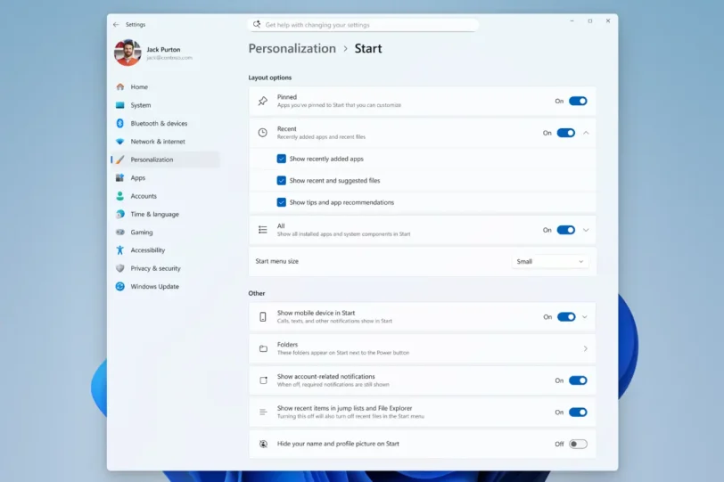The image size is (724, 482).
Task: Click the Layout options heading
Action: [x=270, y=78]
